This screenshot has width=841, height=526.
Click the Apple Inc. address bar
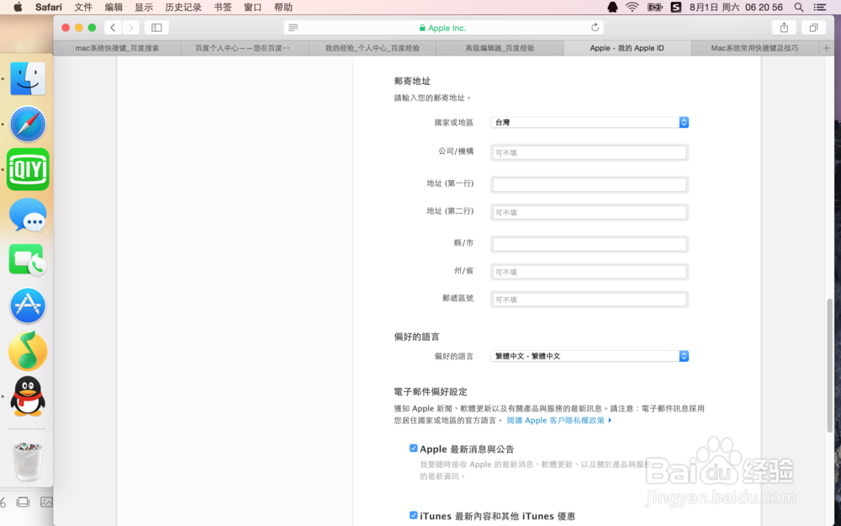coord(443,28)
